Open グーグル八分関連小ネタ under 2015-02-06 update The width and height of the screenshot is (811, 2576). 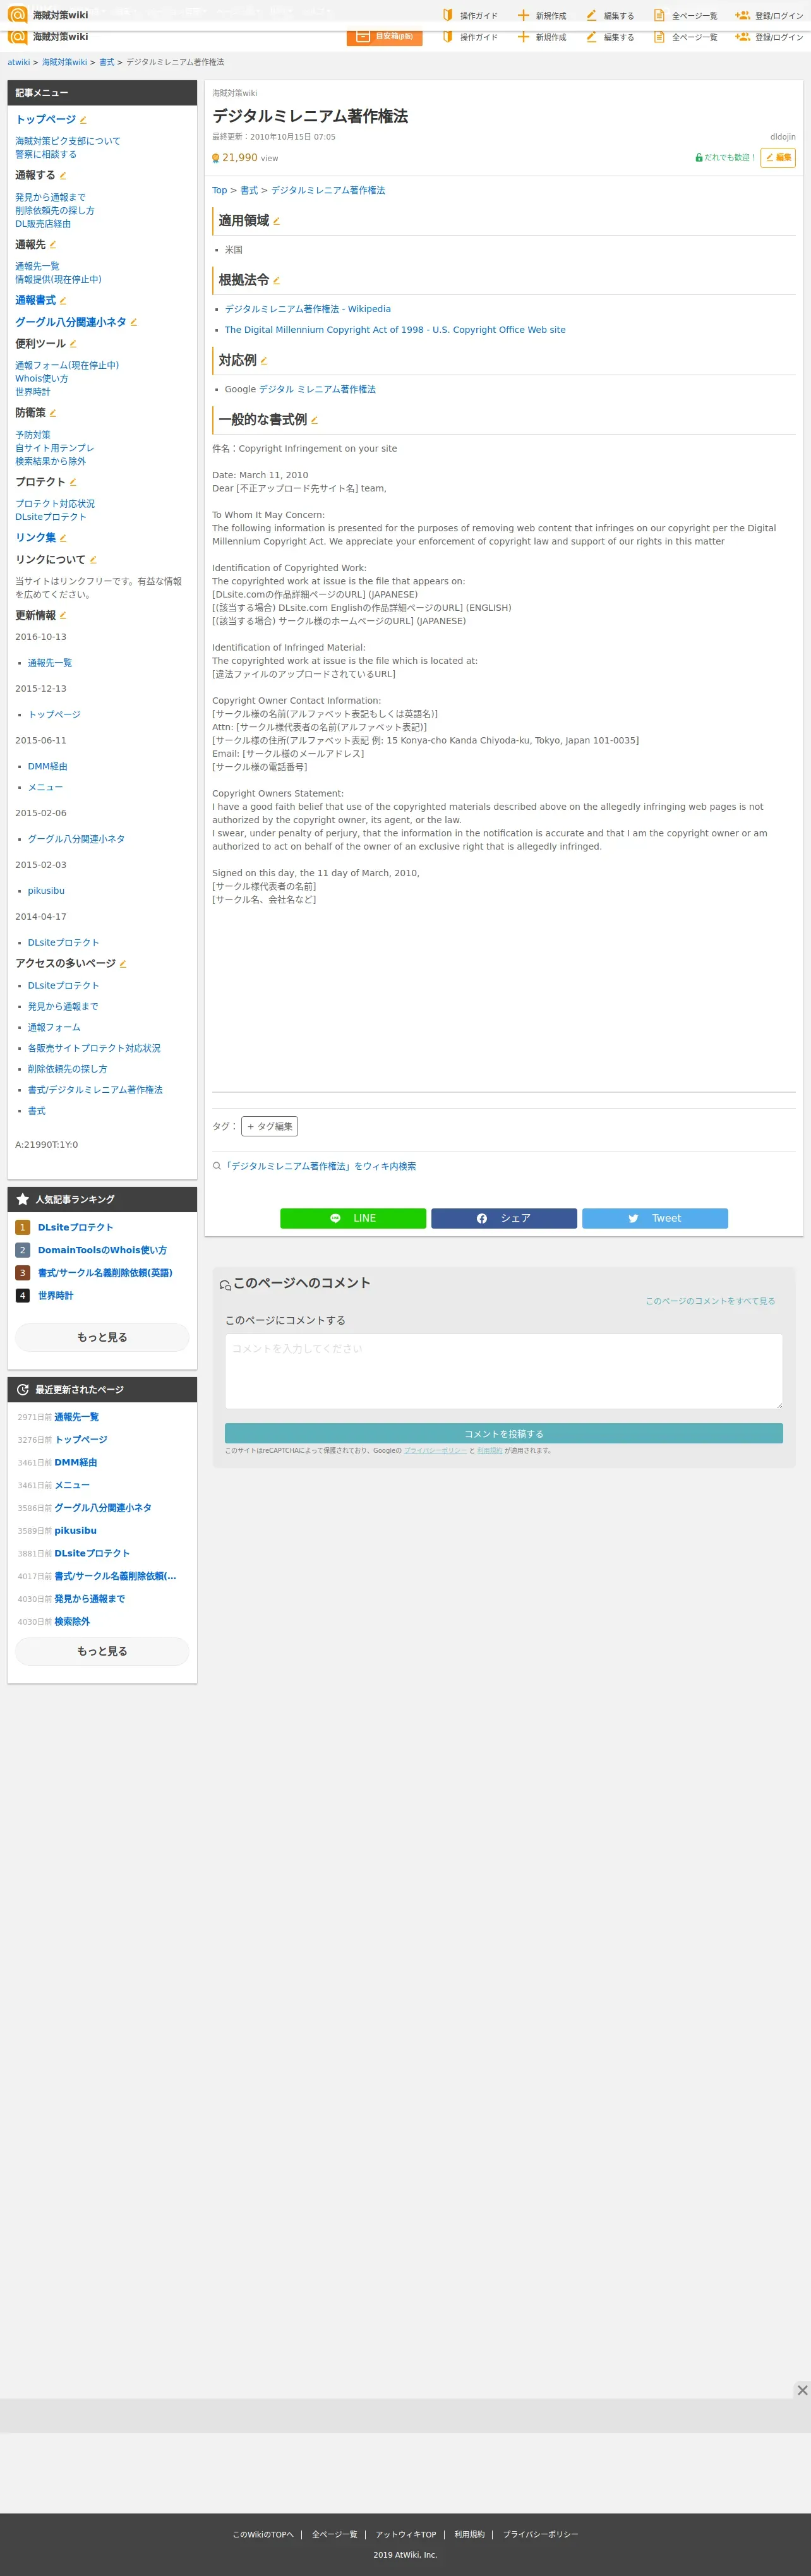click(x=76, y=839)
